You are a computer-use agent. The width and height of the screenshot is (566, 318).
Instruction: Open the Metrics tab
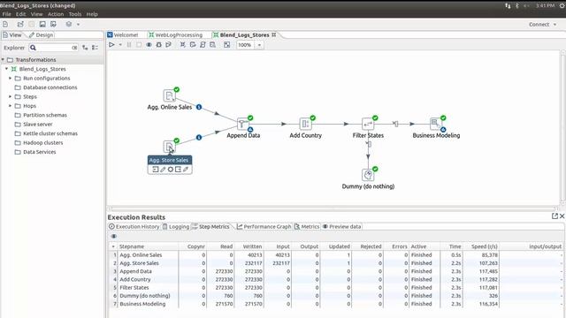click(307, 226)
